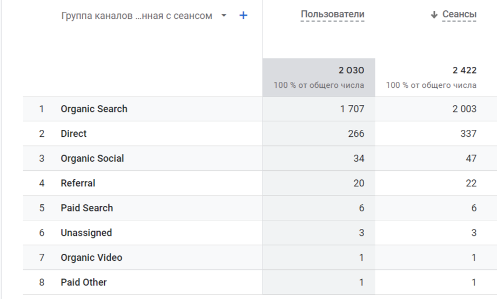
Task: Click the total sessions value 2 422
Action: pyautogui.click(x=464, y=71)
